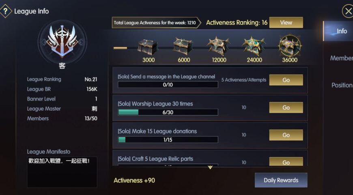Click the 6000 activeness reward chest
Viewport: 353px width, 195px height.
click(x=183, y=46)
